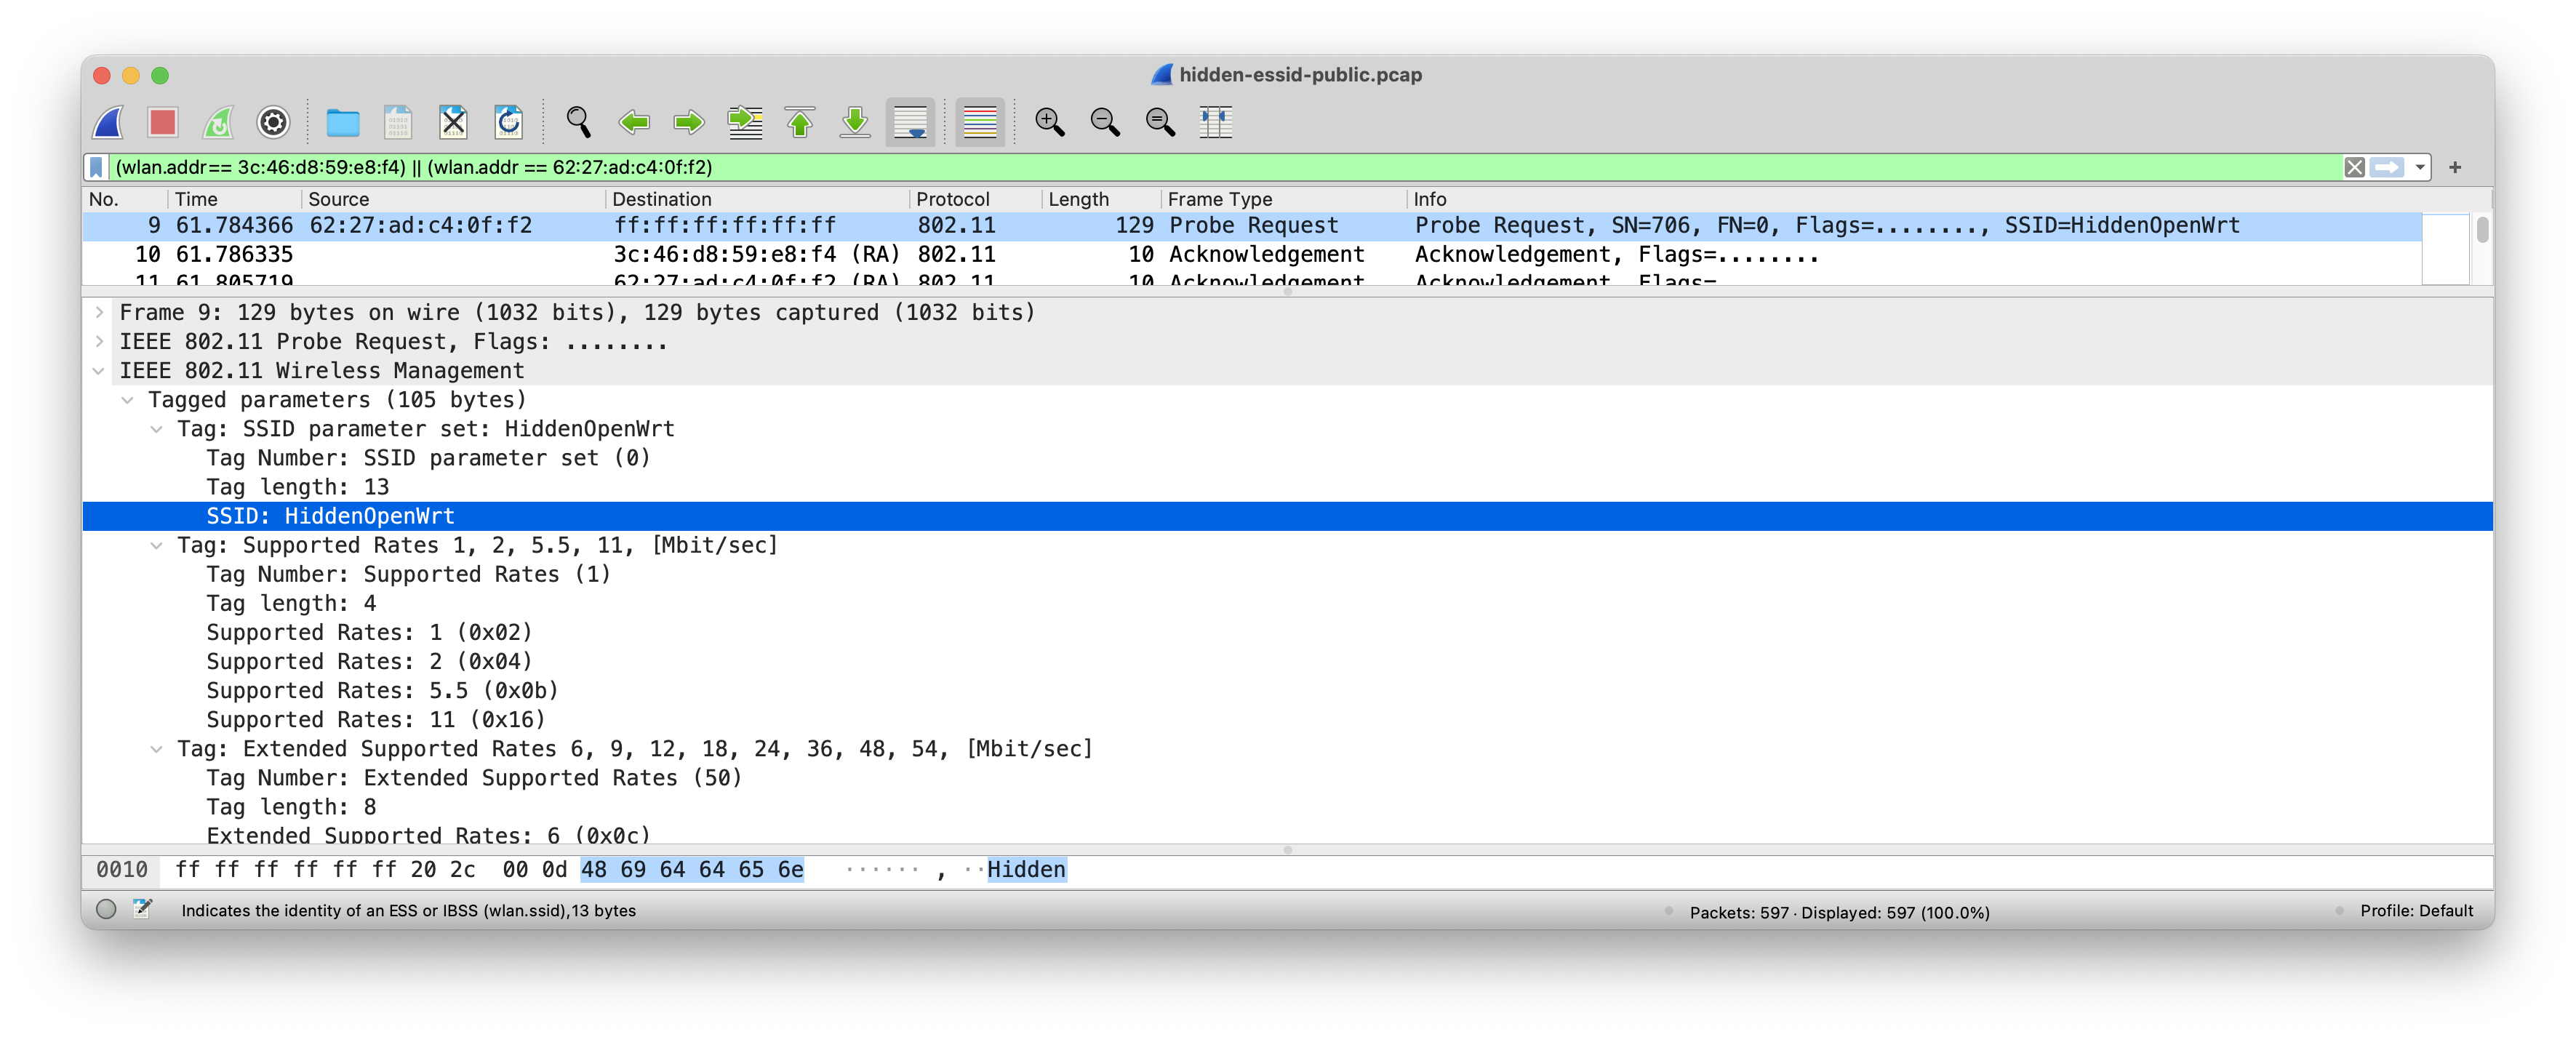The width and height of the screenshot is (2576, 1037).
Task: Expand the Frame 9 tree item
Action: (99, 312)
